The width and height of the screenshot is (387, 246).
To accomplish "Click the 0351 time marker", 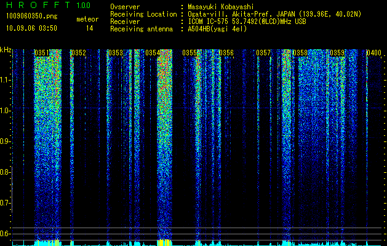I will [x=41, y=53].
